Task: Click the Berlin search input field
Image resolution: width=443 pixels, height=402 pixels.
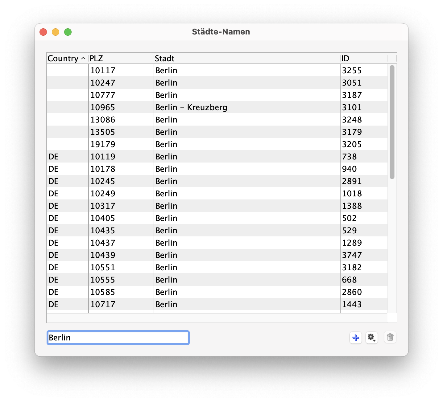Action: click(x=118, y=338)
